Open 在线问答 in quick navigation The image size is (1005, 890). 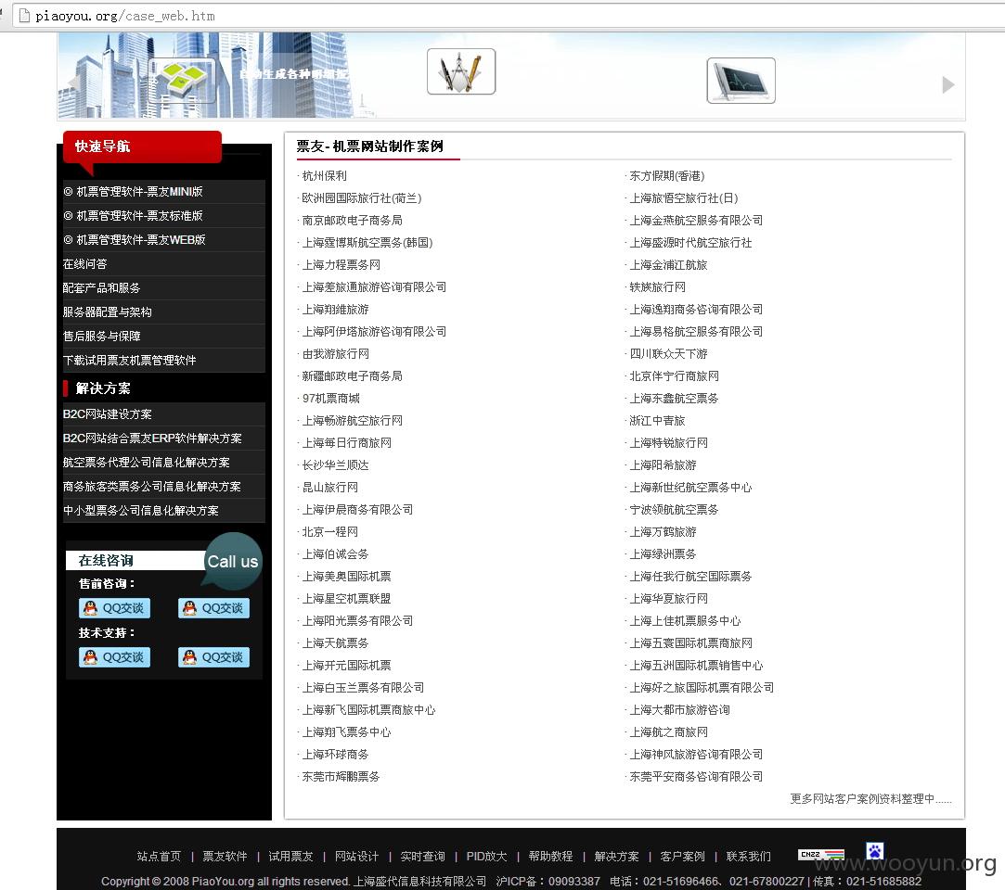(163, 264)
